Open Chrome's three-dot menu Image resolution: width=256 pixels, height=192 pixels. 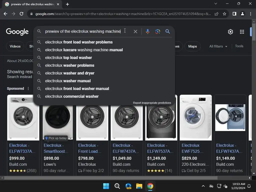(x=250, y=14)
